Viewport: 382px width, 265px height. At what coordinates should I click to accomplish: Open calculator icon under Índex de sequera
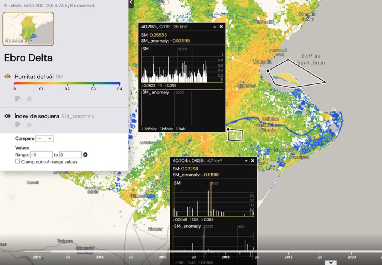29,125
